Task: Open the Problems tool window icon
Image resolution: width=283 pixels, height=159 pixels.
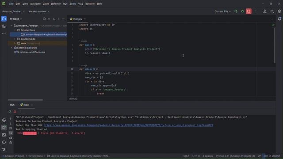Action: [x=4, y=142]
